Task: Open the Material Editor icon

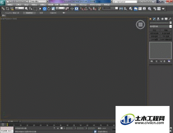Action: point(149,9)
